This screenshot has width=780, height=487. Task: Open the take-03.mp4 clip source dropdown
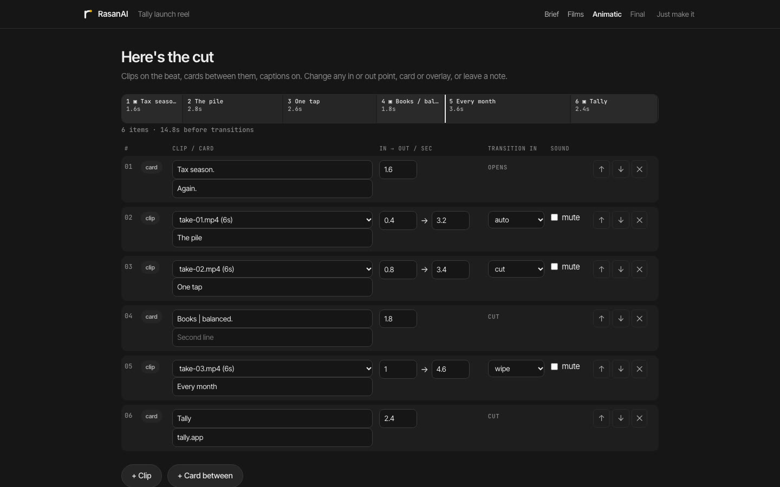click(272, 368)
